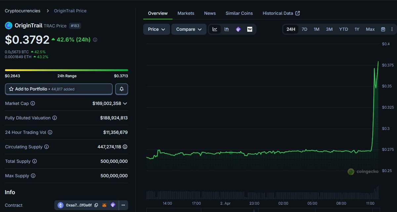Image resolution: width=397 pixels, height=212 pixels.
Task: Click the Contract label
Action: tap(14, 205)
